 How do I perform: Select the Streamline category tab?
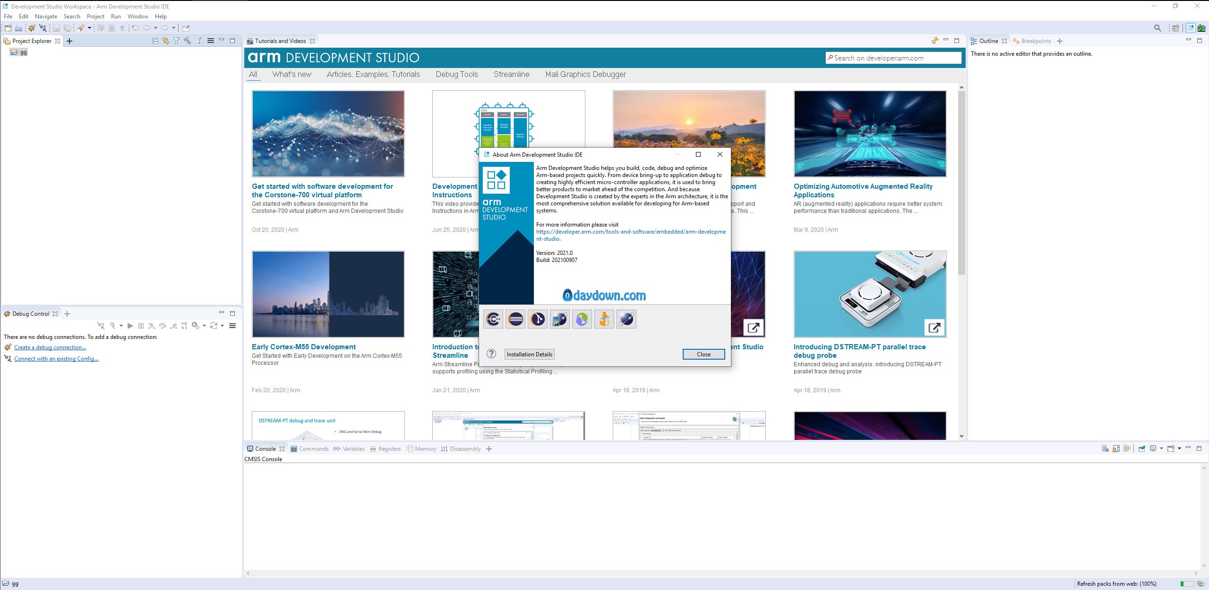pos(511,75)
